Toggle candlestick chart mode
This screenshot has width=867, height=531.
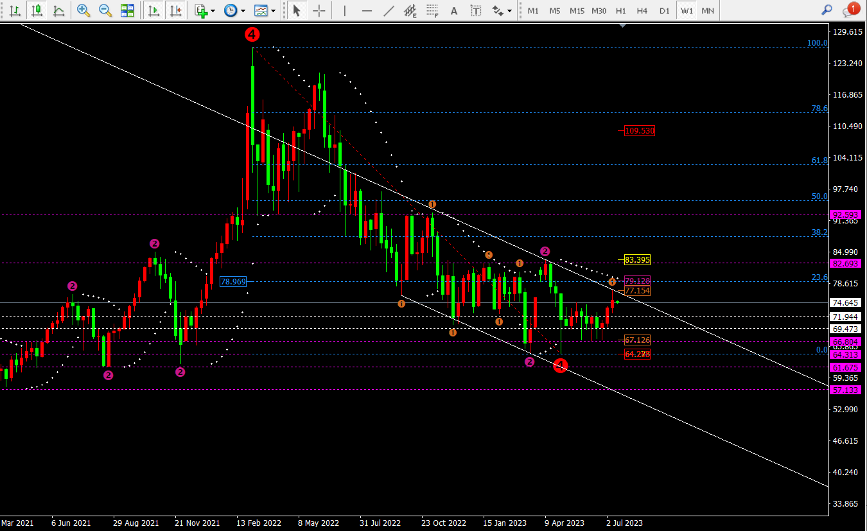coord(37,10)
